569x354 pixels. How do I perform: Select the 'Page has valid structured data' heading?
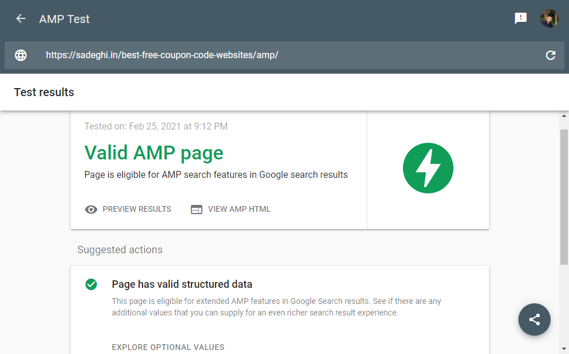tap(182, 284)
